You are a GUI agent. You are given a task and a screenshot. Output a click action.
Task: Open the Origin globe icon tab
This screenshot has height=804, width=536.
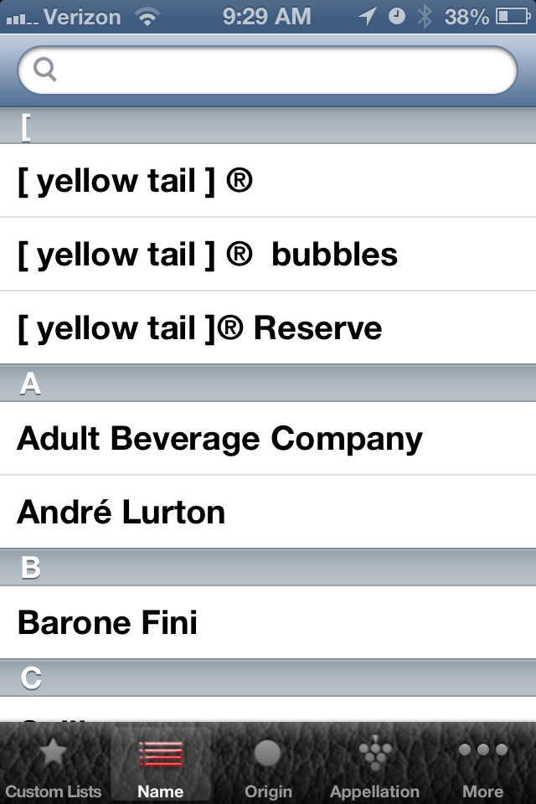point(268,753)
